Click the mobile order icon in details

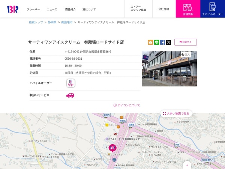pyautogui.click(x=70, y=83)
